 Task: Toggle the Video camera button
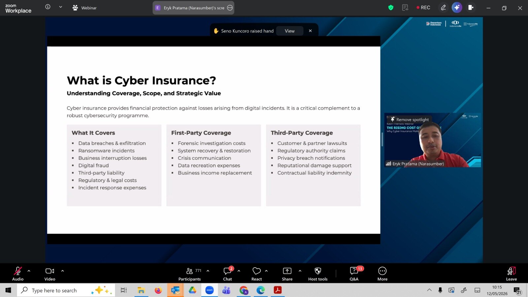pos(50,274)
